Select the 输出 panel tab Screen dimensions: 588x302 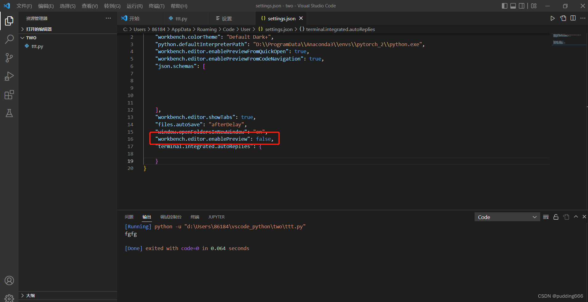click(x=147, y=217)
